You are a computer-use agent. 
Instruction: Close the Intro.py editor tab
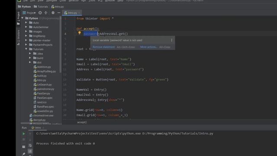[x=79, y=13]
